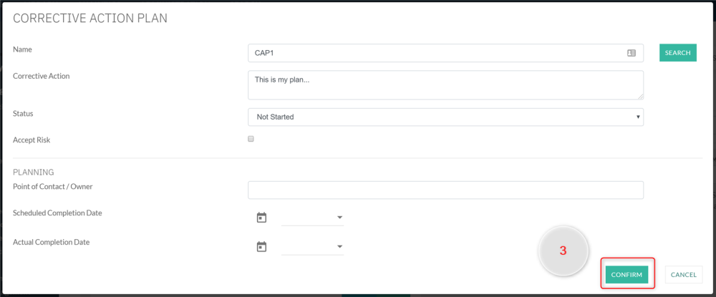Viewport: 716px width, 297px height.
Task: Open the Scheduled Completion Date calendar icon
Action: click(x=261, y=218)
